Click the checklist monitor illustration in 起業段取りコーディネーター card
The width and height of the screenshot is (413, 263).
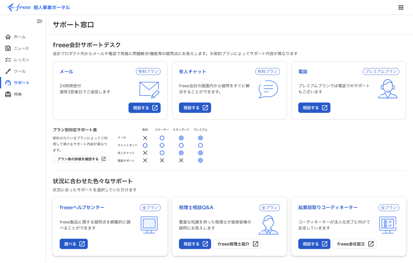pyautogui.click(x=388, y=225)
